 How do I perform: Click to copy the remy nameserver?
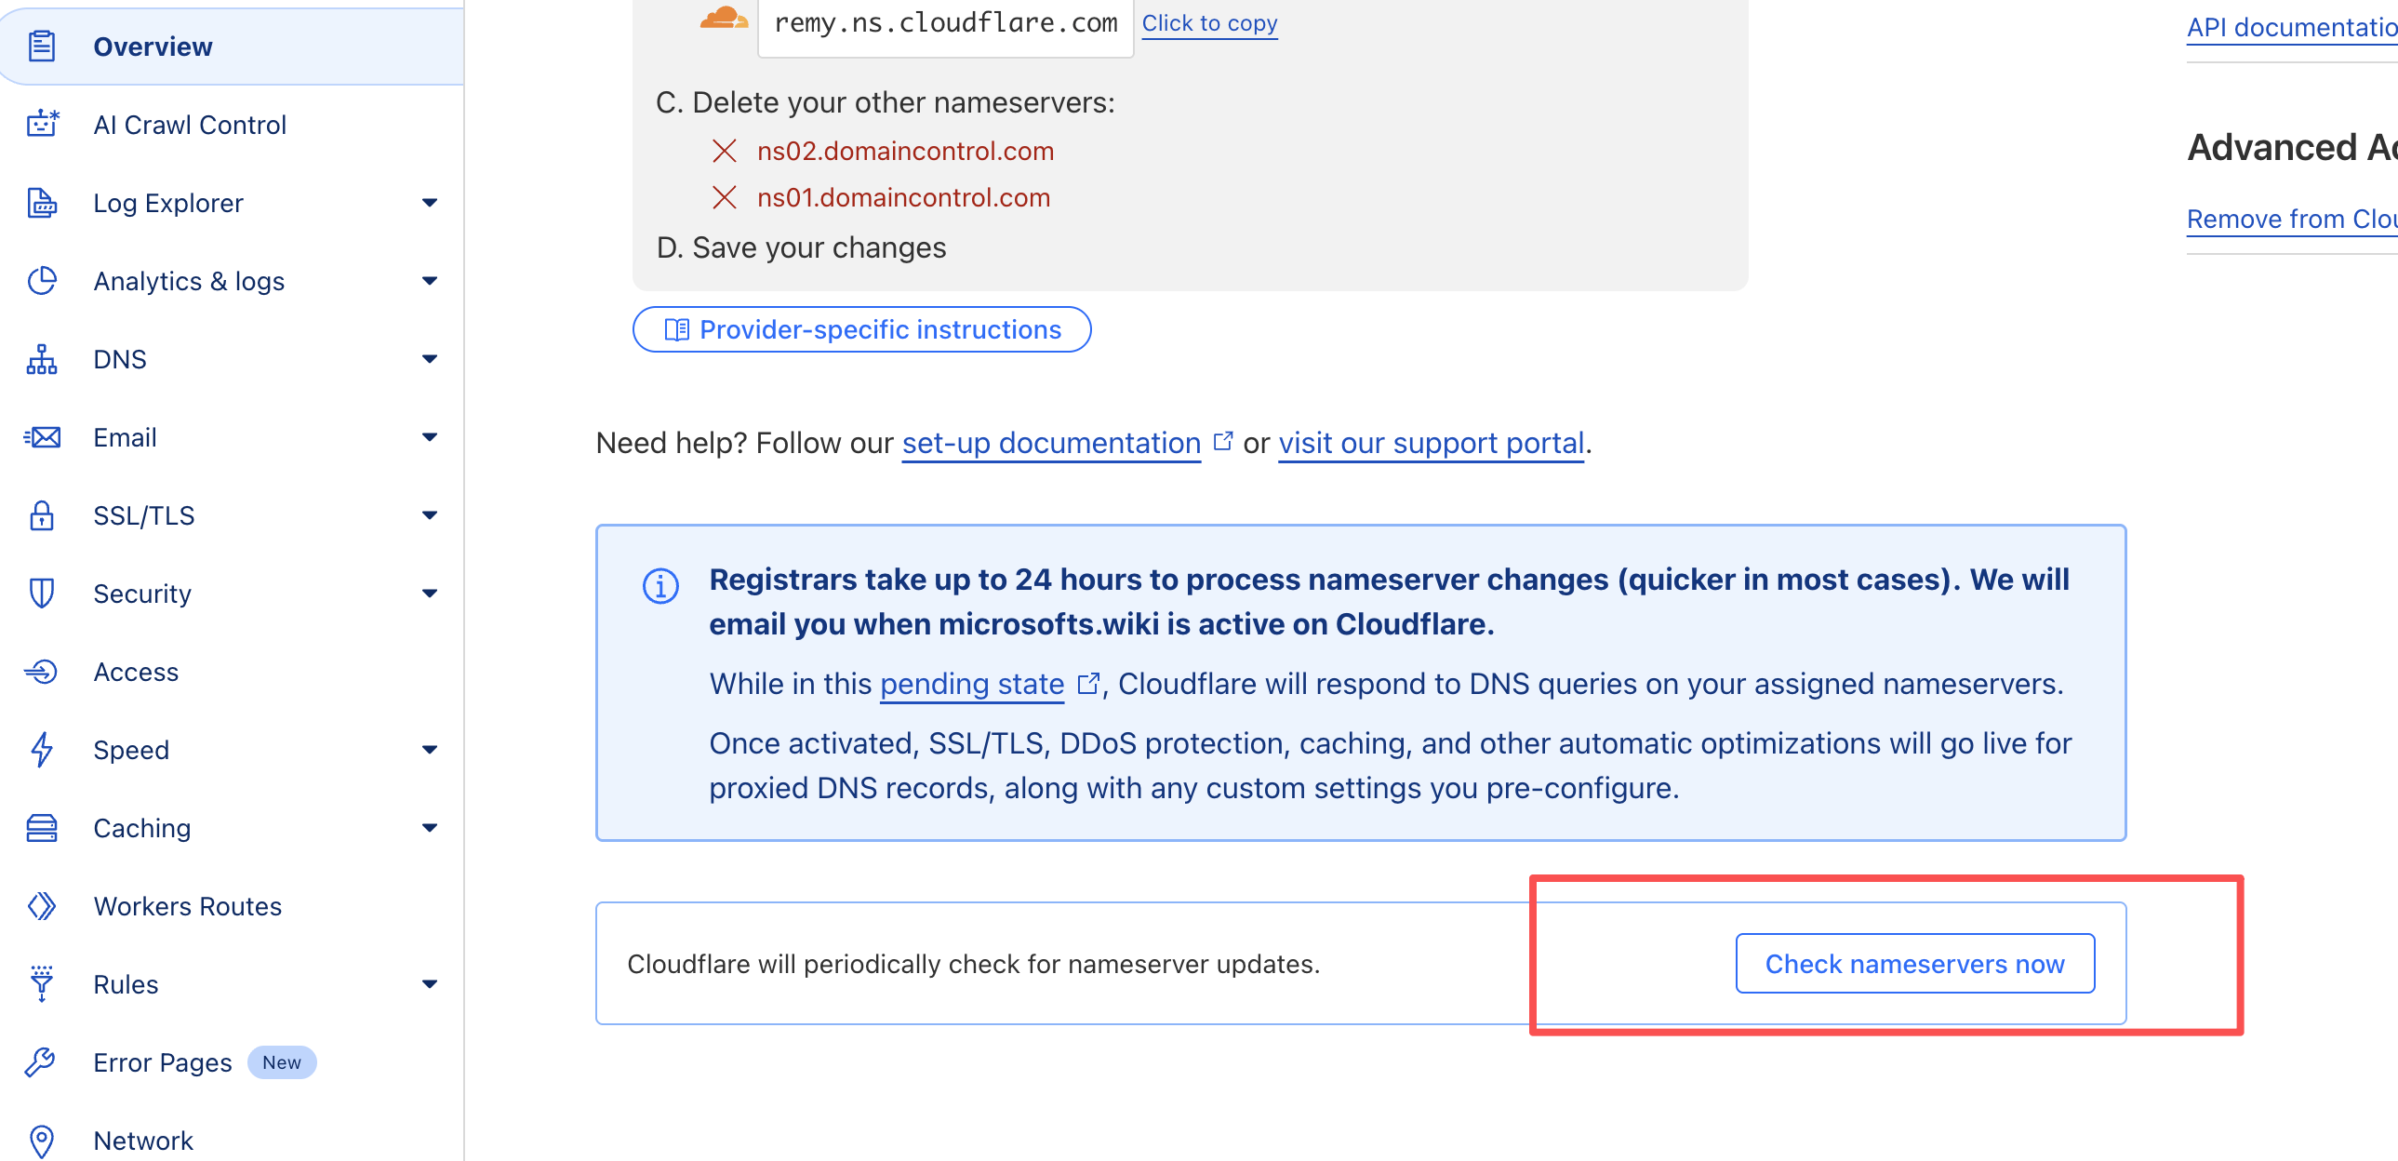pyautogui.click(x=1209, y=23)
